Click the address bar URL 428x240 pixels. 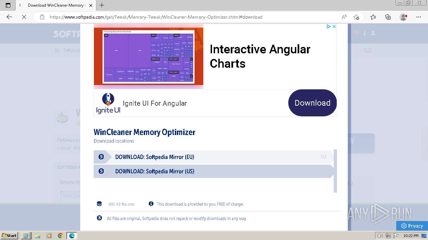[x=156, y=17]
